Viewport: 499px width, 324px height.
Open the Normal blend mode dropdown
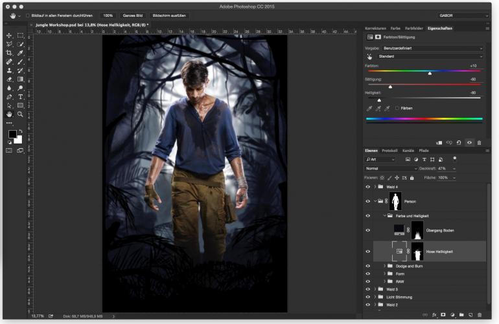pyautogui.click(x=391, y=168)
